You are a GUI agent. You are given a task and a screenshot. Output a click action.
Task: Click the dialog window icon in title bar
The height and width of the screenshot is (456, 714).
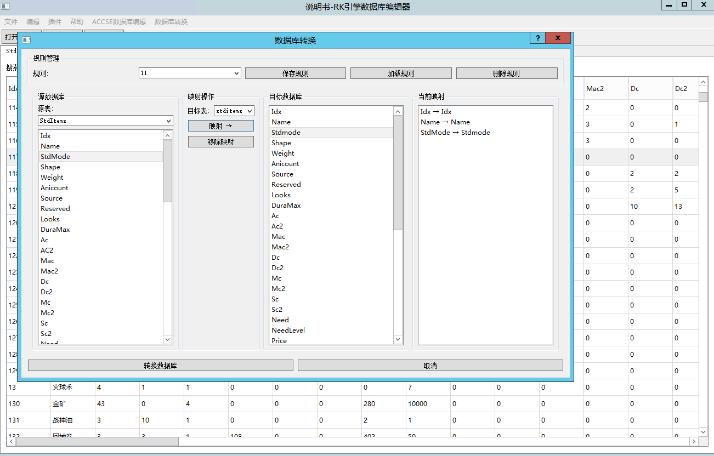tap(26, 39)
